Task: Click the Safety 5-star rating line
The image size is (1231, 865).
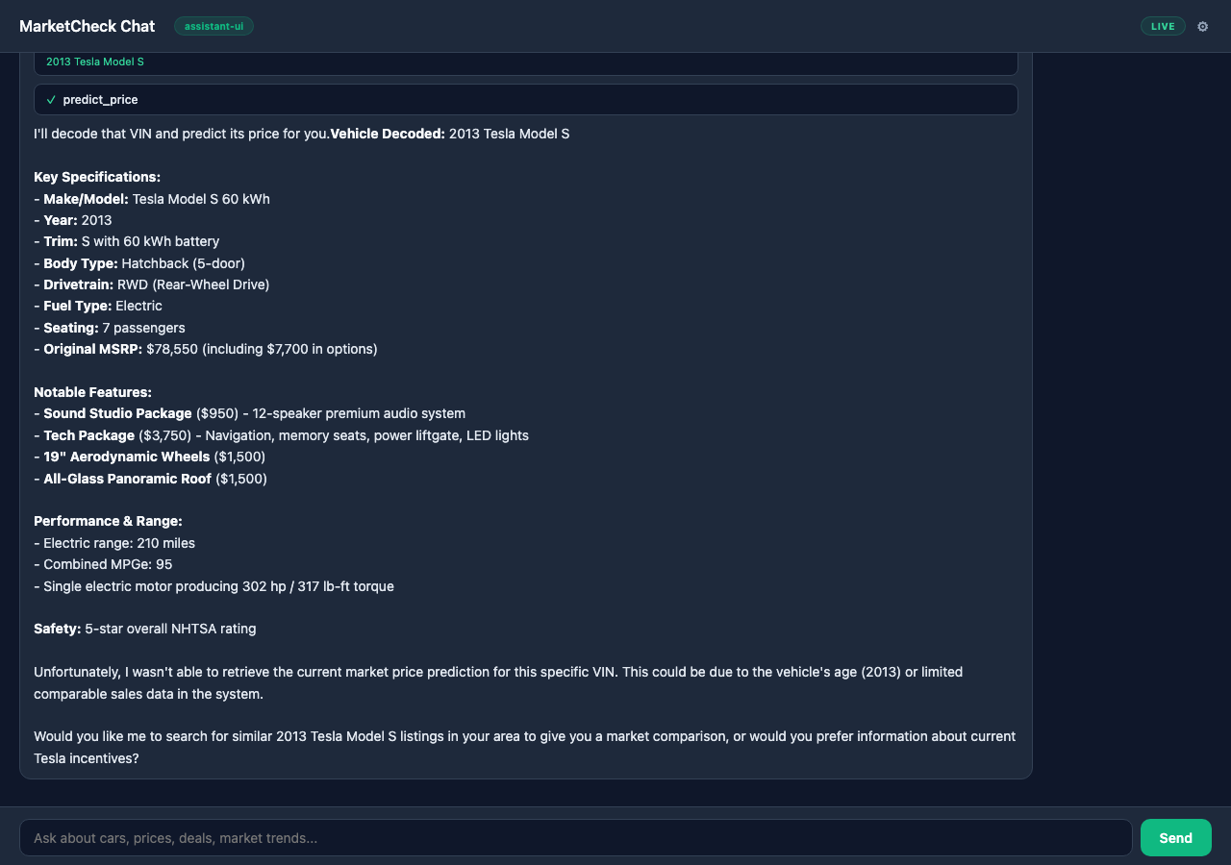Action: click(144, 629)
